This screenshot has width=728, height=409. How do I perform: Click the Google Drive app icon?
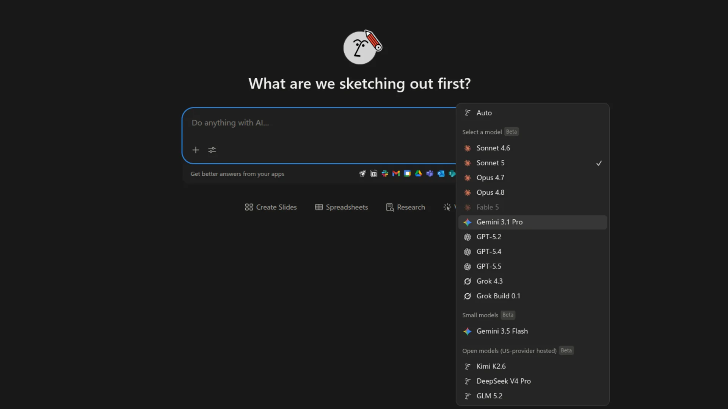[419, 173]
